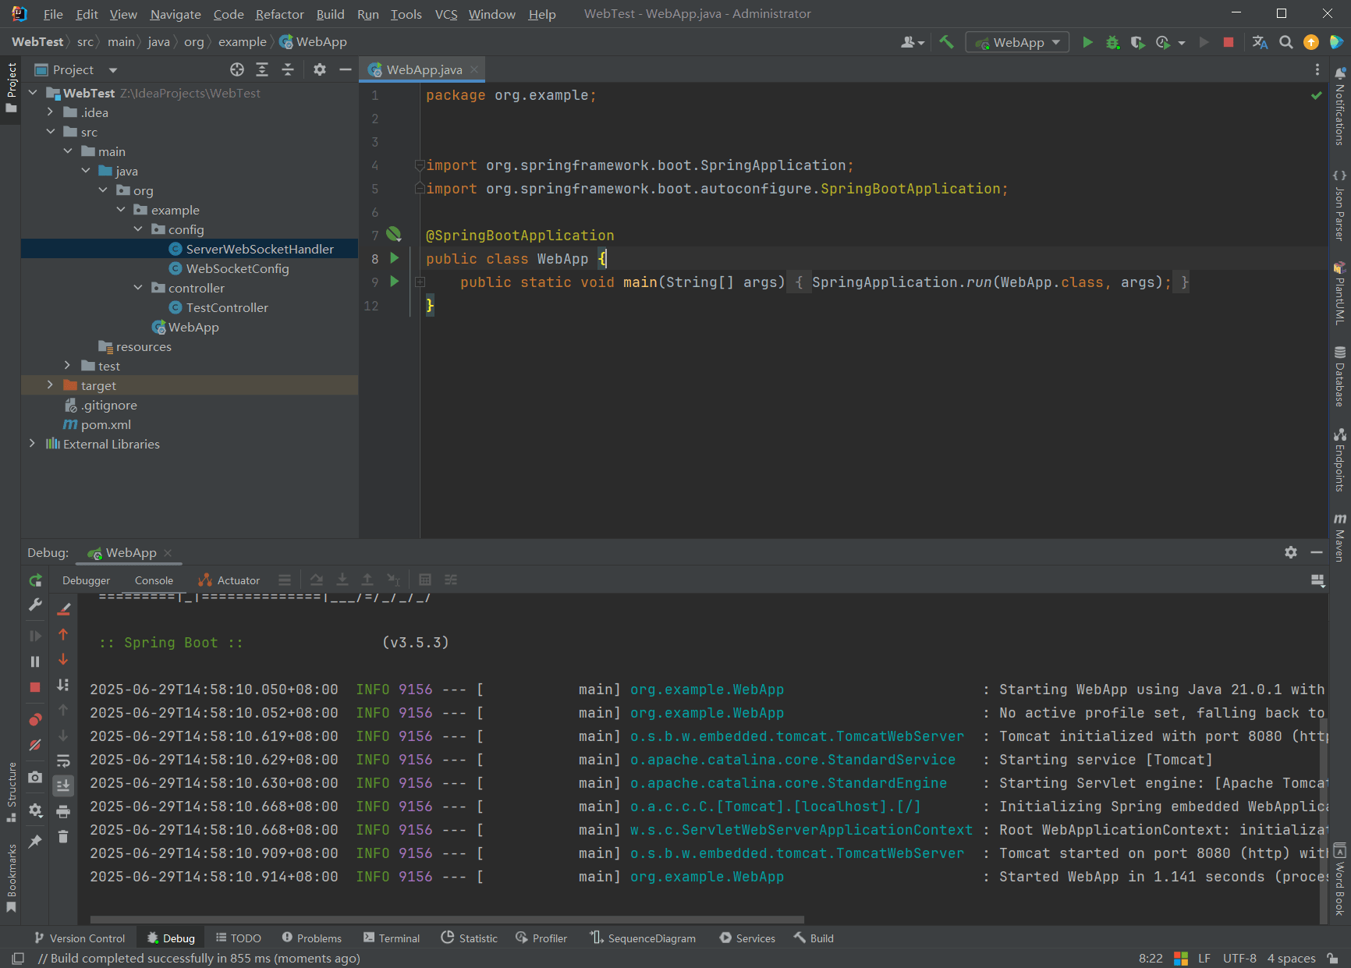The width and height of the screenshot is (1351, 968).
Task: Unfold the collapsed main method on line 9
Action: click(x=420, y=282)
